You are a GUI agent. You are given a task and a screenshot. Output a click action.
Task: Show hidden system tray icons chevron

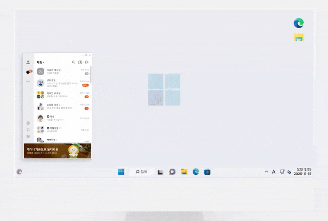coord(266,172)
